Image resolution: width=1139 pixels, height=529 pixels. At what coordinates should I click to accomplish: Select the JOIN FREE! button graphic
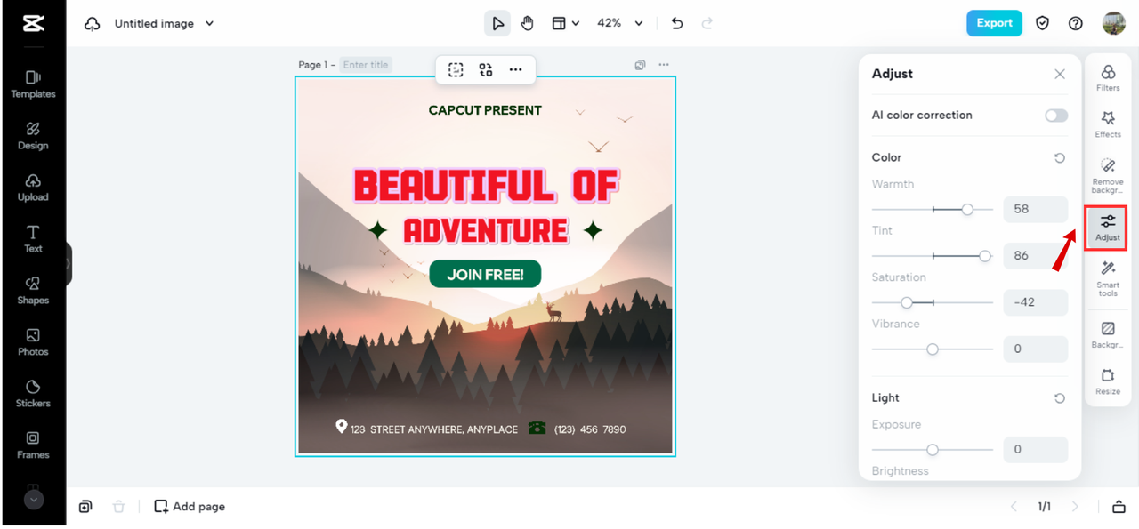coord(485,275)
